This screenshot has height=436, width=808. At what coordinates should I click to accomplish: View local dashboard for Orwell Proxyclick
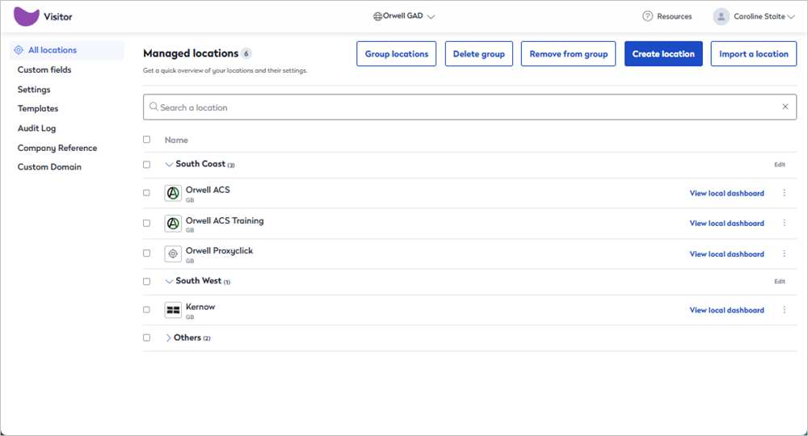pos(726,254)
